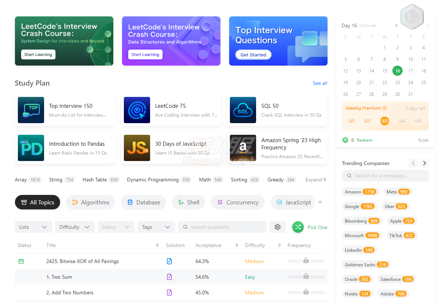Open the Tags dropdown filter
Screen dimensions: 439x302
tap(156, 227)
